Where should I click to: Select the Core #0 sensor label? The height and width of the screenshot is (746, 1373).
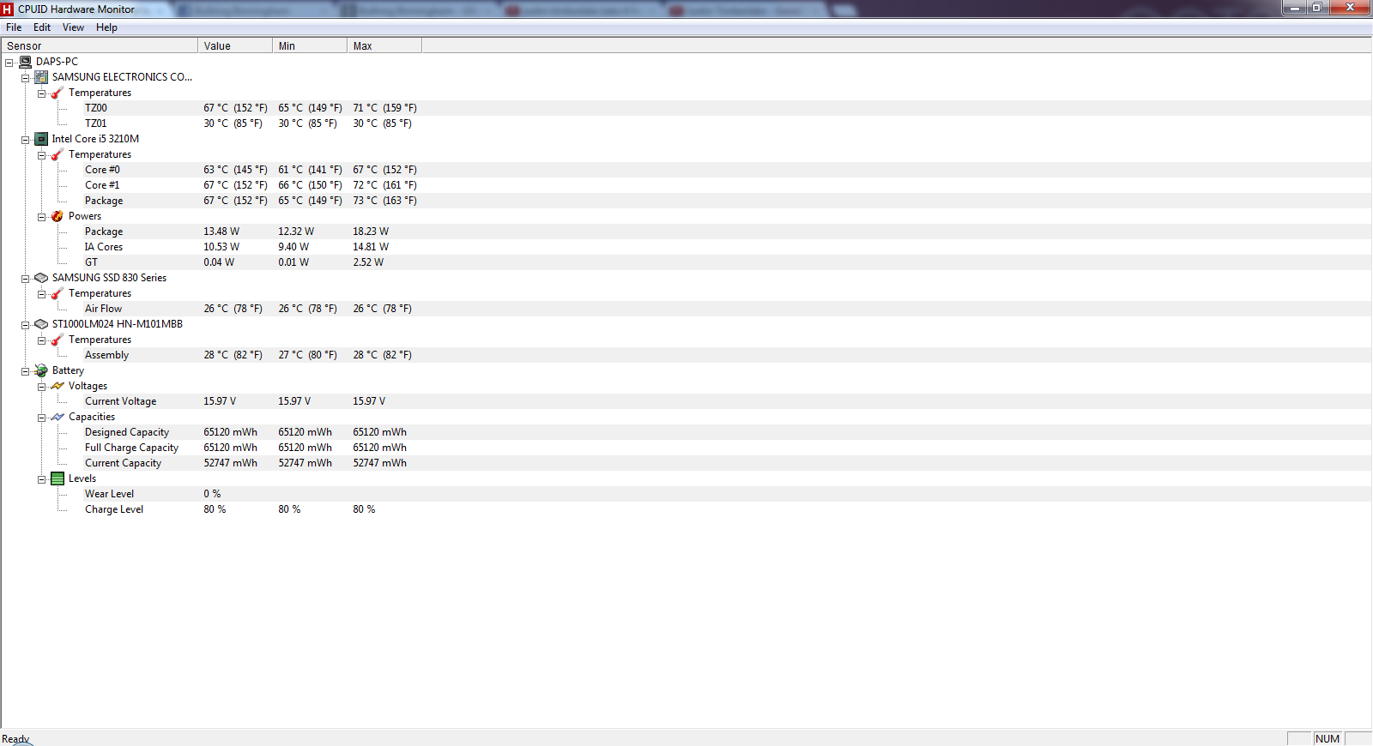[102, 170]
